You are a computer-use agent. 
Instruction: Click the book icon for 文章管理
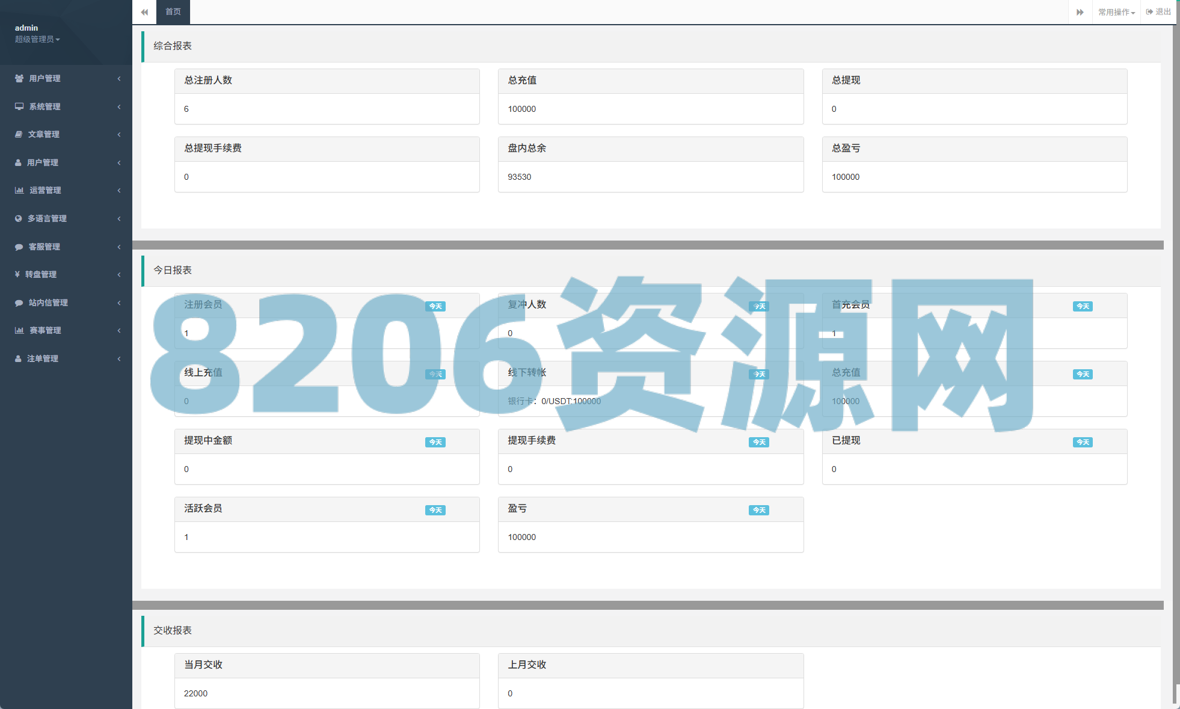click(x=19, y=134)
